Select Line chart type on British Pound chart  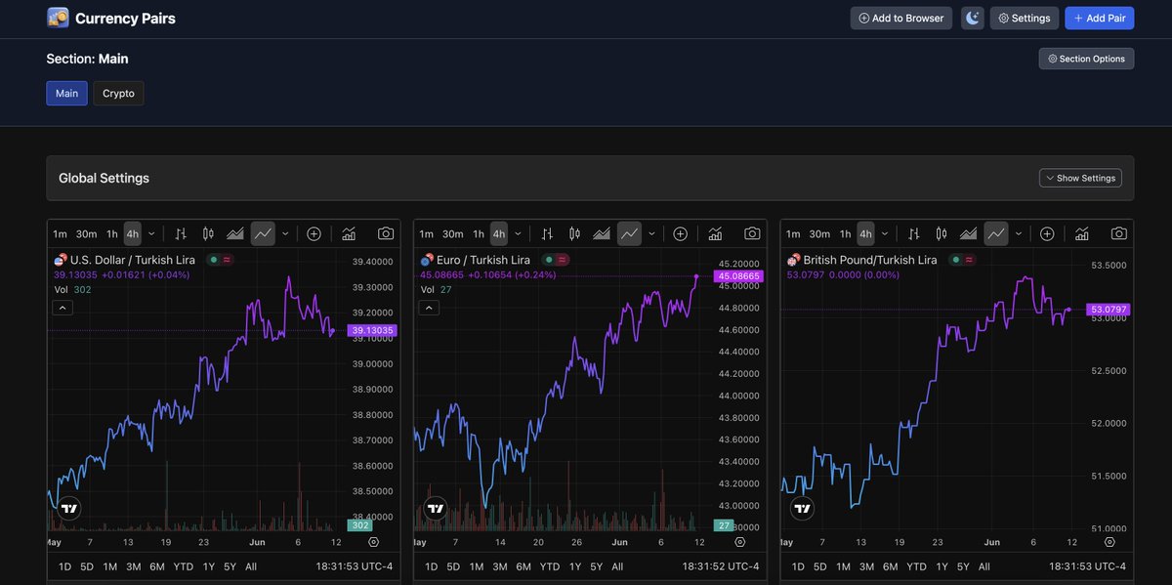point(996,233)
